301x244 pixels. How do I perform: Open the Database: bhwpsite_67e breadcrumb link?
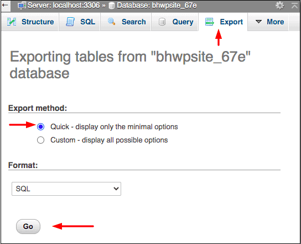pos(157,6)
